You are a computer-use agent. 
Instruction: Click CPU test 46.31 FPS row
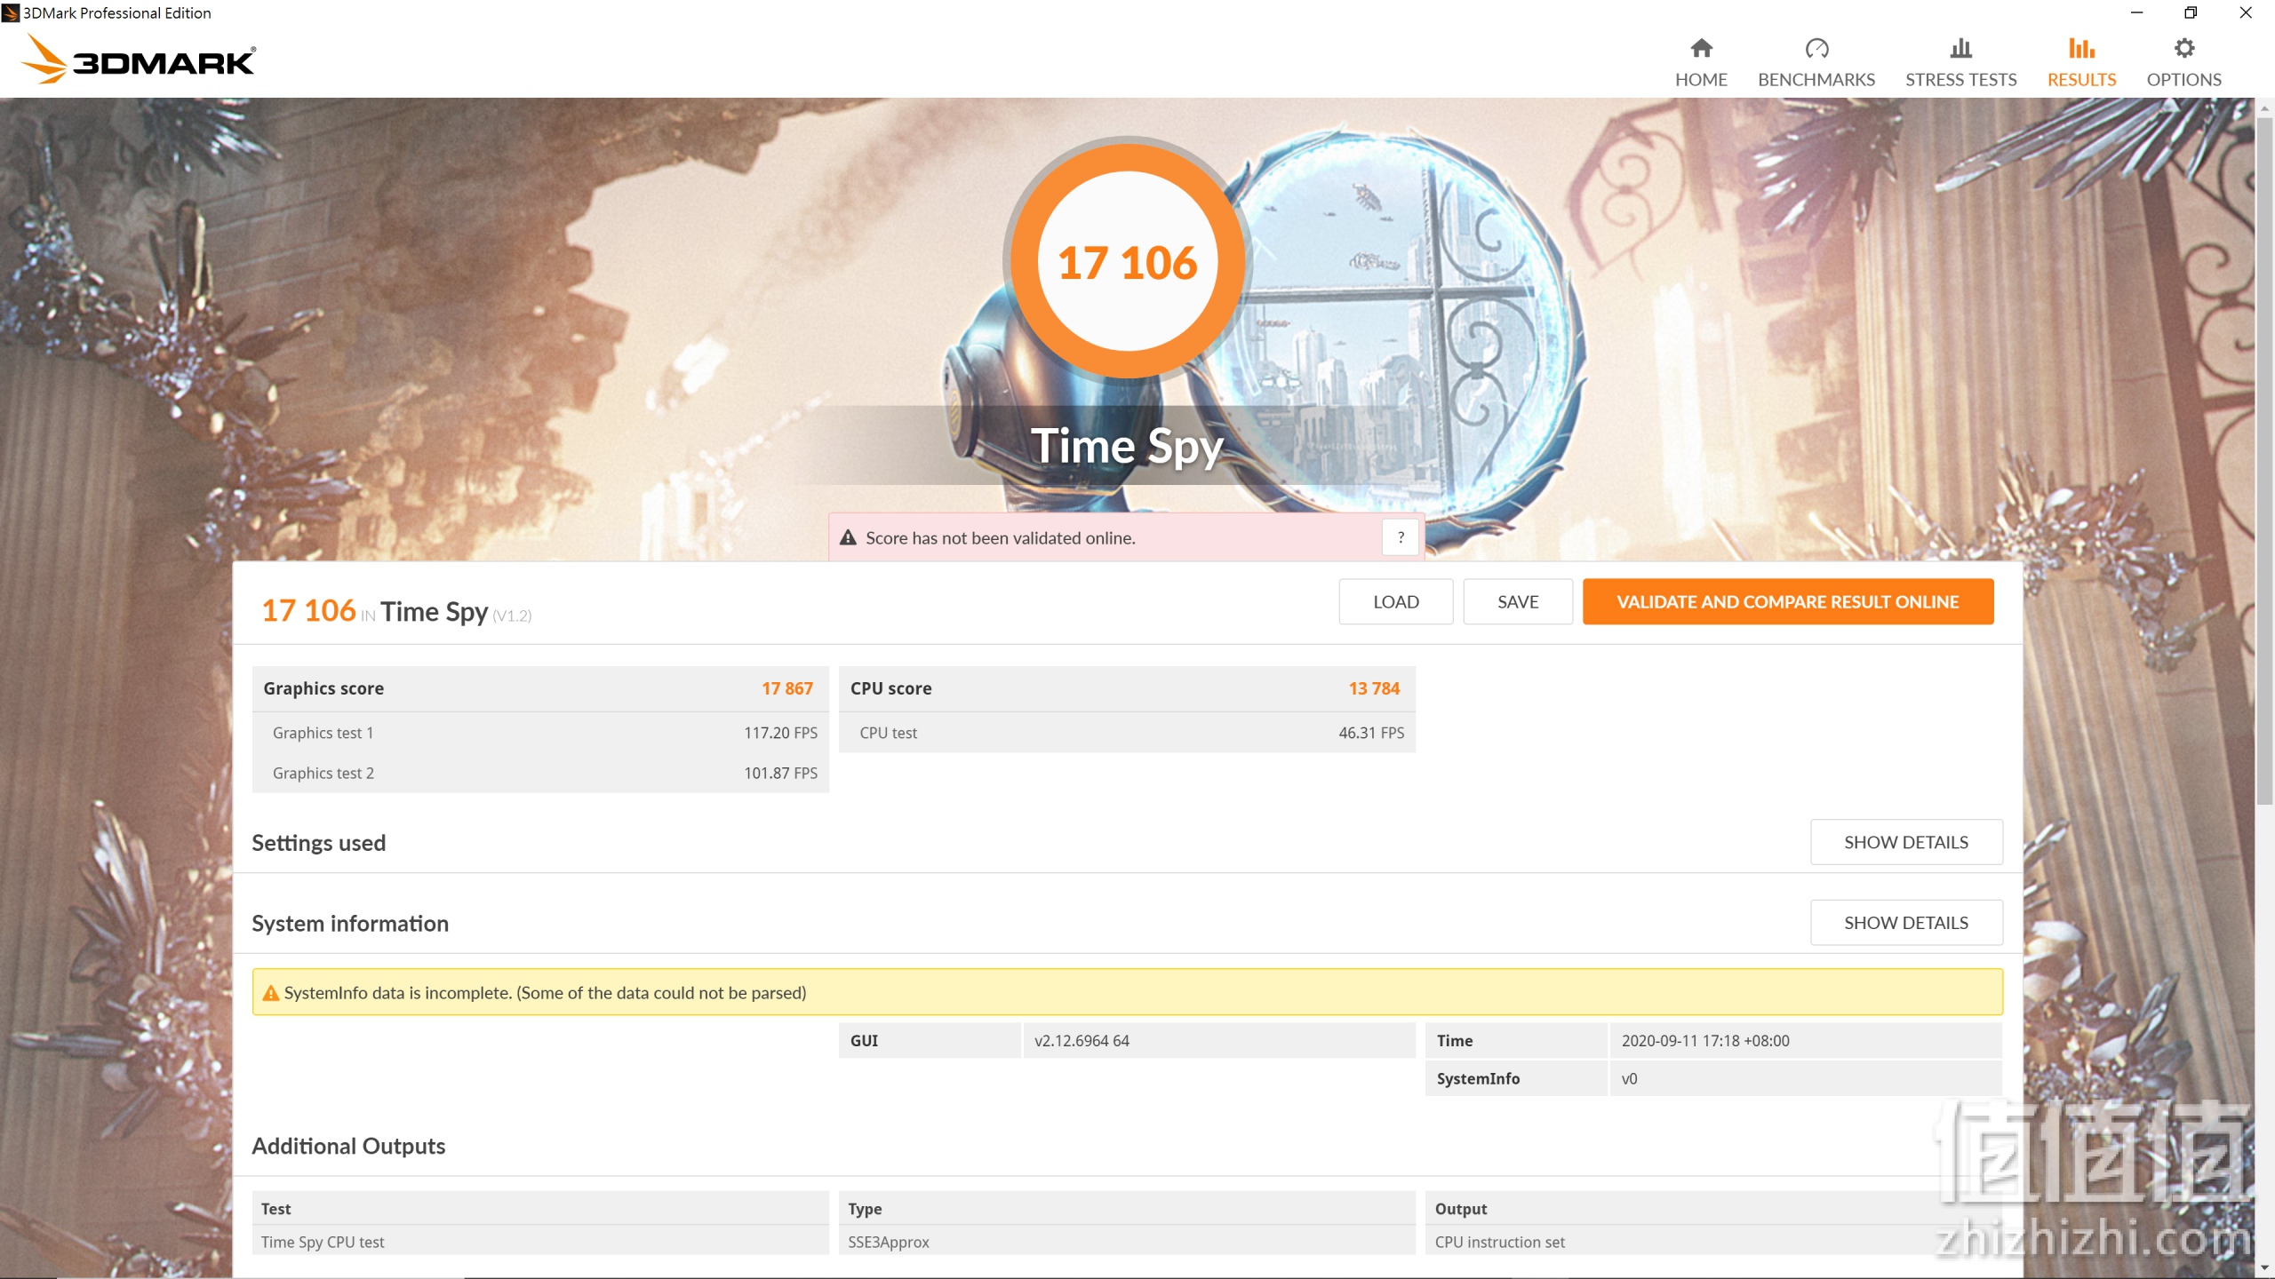pyautogui.click(x=1127, y=733)
